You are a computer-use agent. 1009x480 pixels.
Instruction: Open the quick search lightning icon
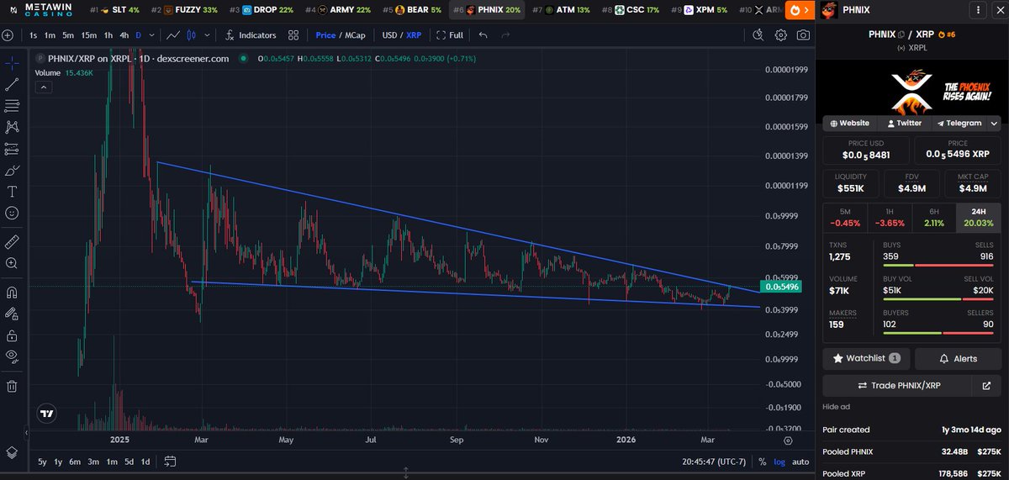(x=758, y=35)
